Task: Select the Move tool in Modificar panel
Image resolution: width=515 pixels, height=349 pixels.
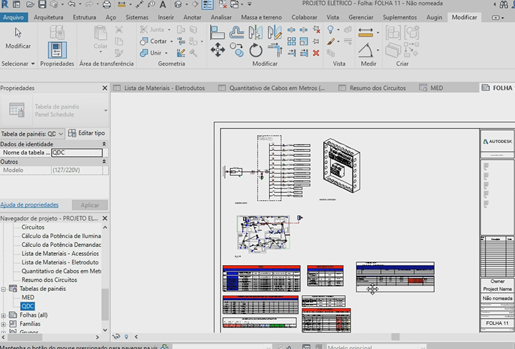Action: [218, 50]
